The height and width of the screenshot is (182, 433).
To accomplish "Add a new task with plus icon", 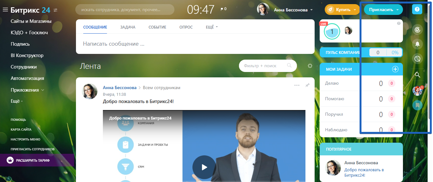I will tap(395, 69).
